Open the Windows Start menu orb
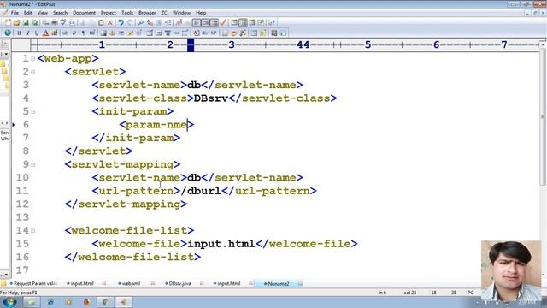Viewport: 547px width, 308px height. [x=9, y=302]
